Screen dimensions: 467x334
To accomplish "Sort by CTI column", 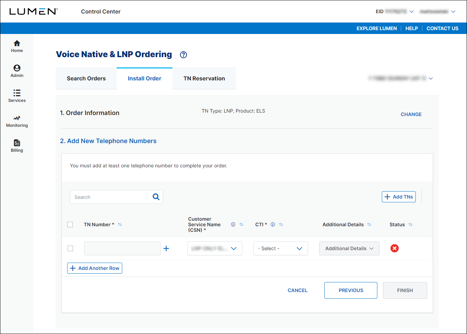I will [x=281, y=225].
